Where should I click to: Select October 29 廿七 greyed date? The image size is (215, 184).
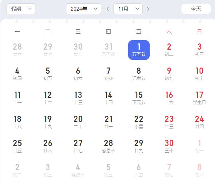(48, 50)
